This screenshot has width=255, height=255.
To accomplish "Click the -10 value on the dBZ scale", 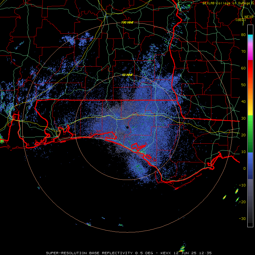I will 242,185.
